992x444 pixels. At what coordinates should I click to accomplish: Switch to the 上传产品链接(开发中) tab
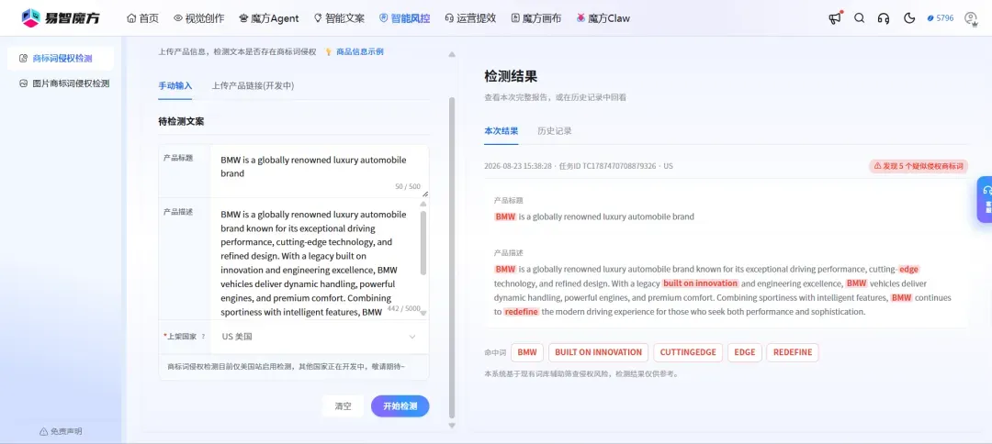[x=254, y=86]
